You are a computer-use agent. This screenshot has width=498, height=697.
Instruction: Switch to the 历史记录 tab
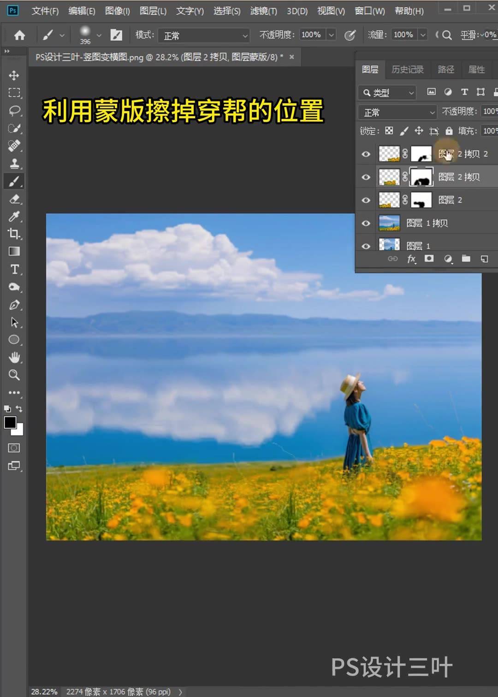click(x=407, y=69)
